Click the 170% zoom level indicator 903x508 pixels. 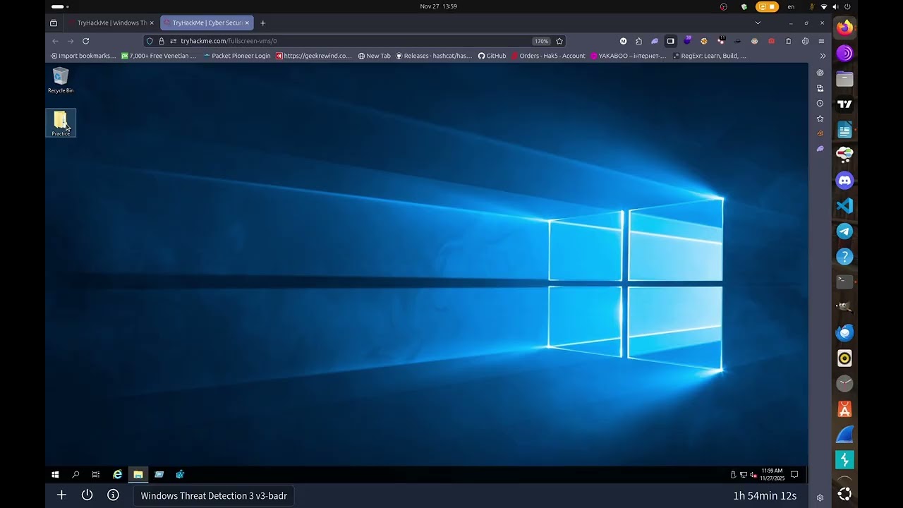point(541,41)
